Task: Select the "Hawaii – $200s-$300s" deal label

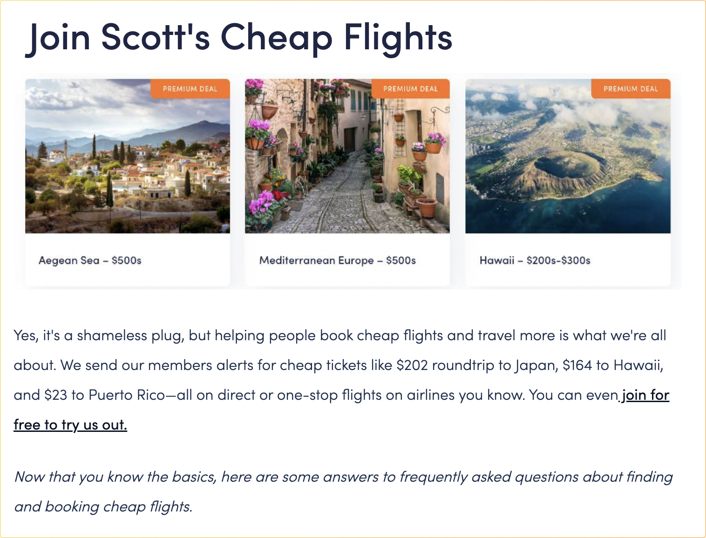Action: pyautogui.click(x=535, y=261)
